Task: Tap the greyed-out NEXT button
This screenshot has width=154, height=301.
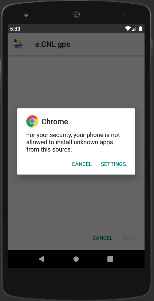Action: click(129, 238)
